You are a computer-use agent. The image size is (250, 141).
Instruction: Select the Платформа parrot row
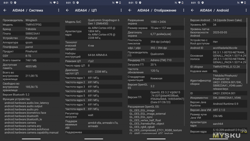point(31,47)
